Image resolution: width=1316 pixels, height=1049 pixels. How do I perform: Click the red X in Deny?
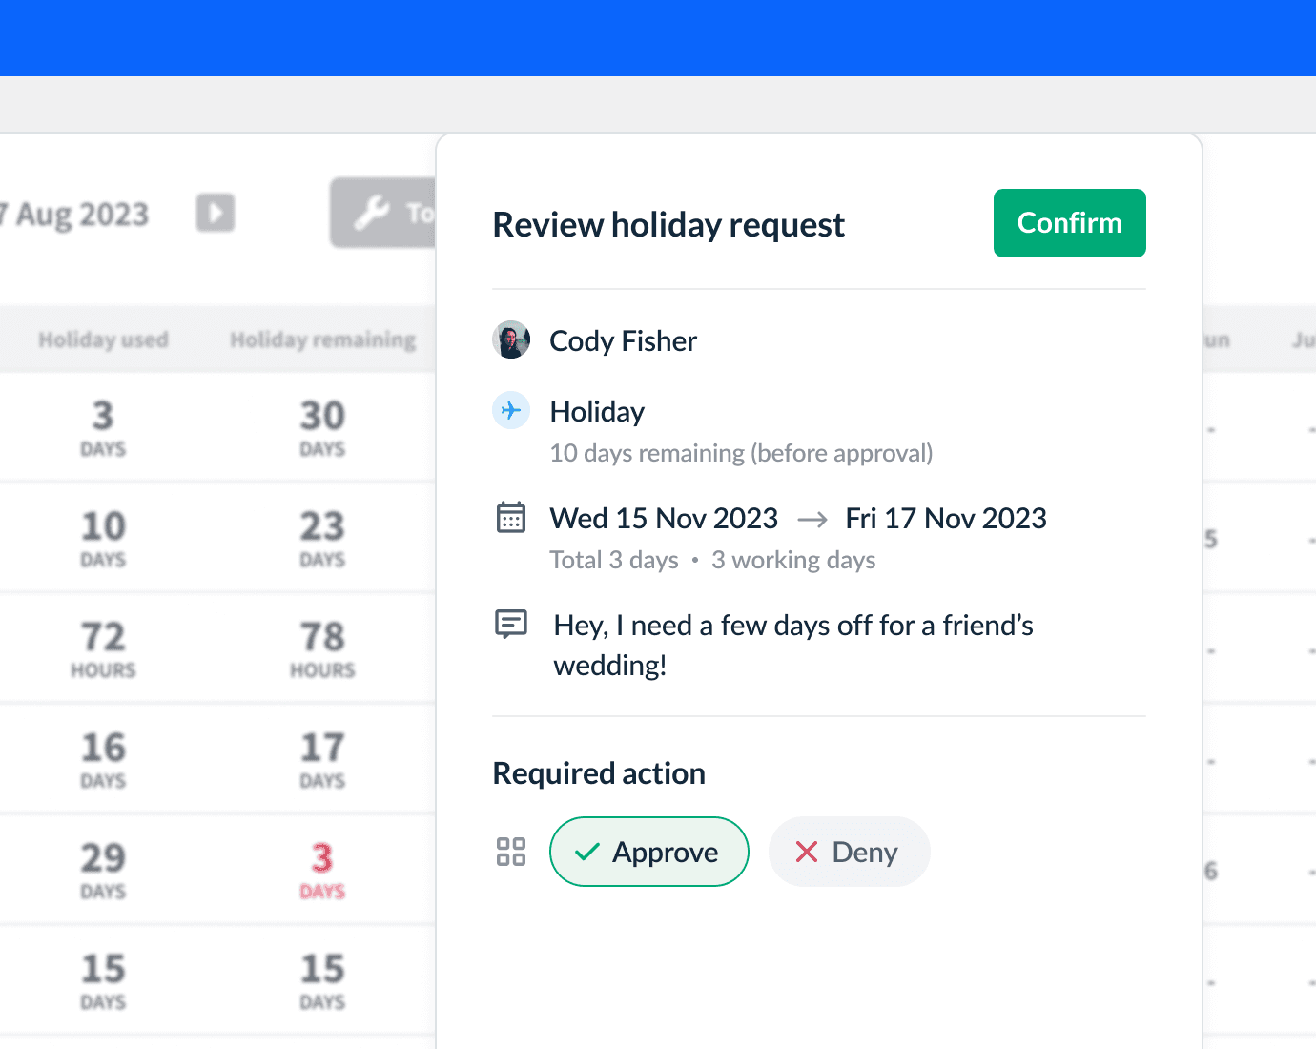[x=807, y=852]
